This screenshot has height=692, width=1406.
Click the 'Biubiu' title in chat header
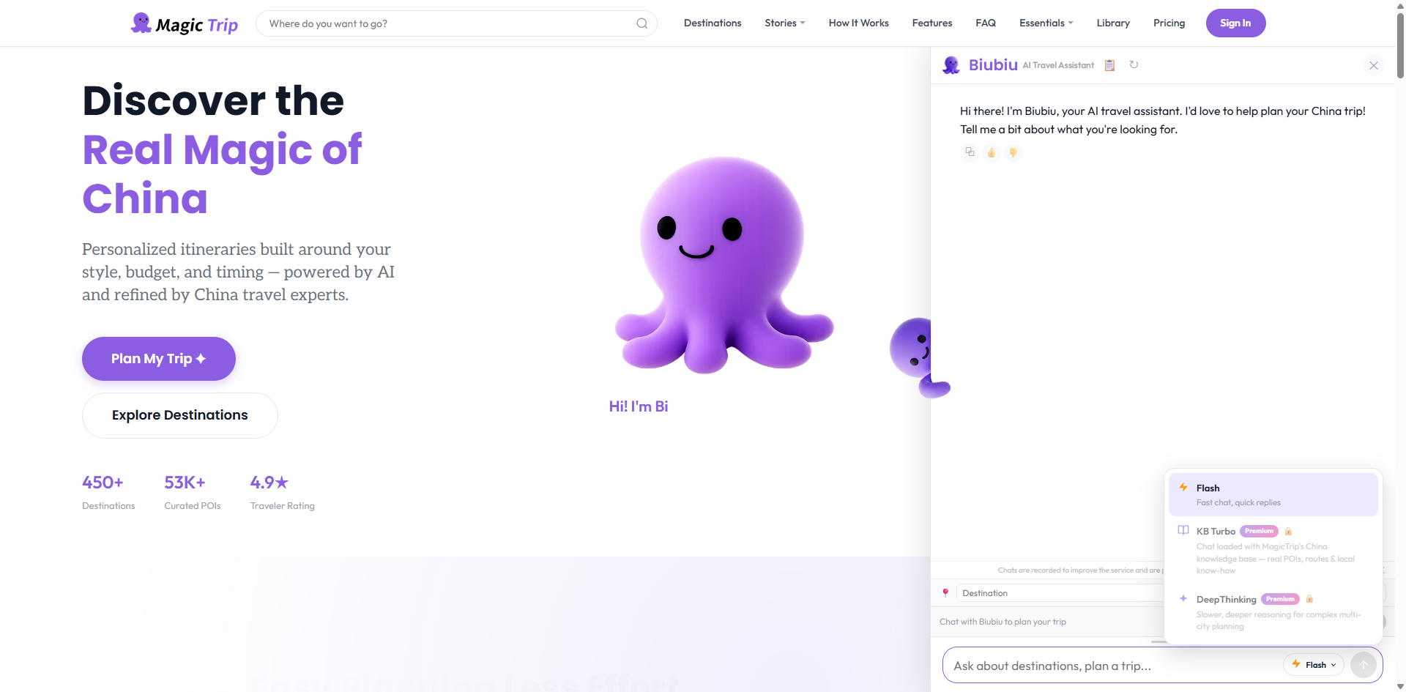click(x=993, y=64)
